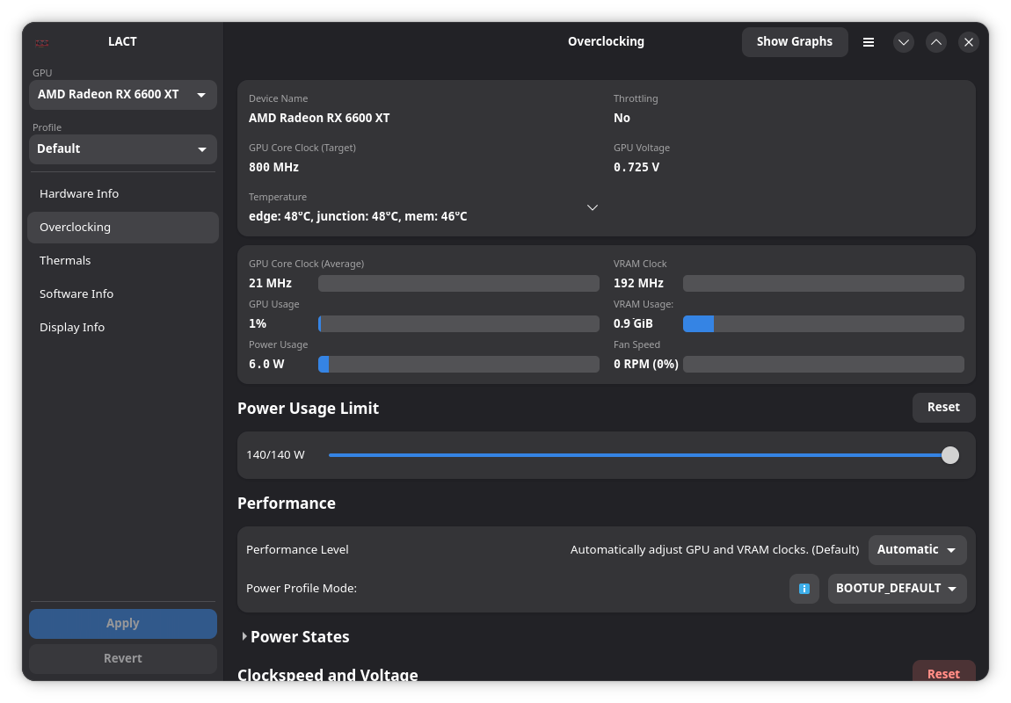This screenshot has height=703, width=1011.
Task: Click the Power Usage Limit slider handle
Action: pos(949,455)
